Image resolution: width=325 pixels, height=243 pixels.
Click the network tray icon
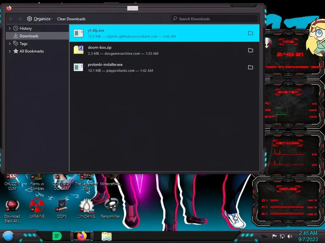point(282,236)
